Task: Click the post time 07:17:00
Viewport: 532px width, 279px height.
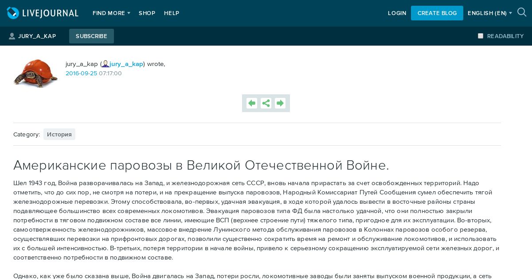Action: coord(110,74)
